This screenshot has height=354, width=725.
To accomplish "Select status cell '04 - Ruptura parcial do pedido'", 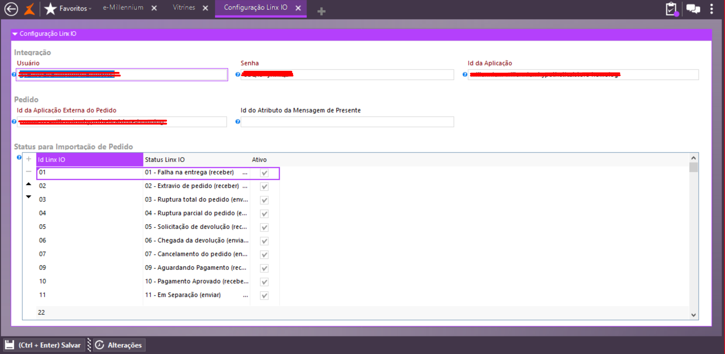I will (x=197, y=214).
